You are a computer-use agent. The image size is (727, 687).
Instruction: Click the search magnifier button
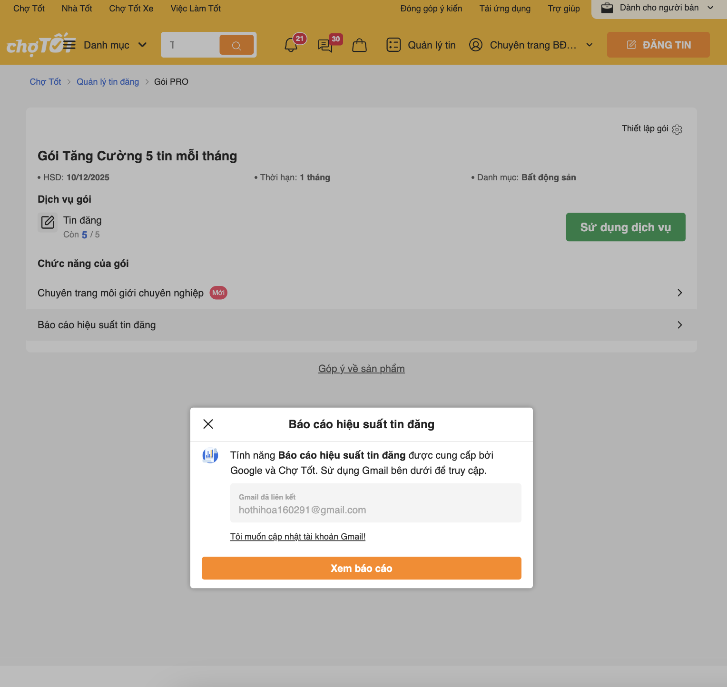pyautogui.click(x=236, y=45)
